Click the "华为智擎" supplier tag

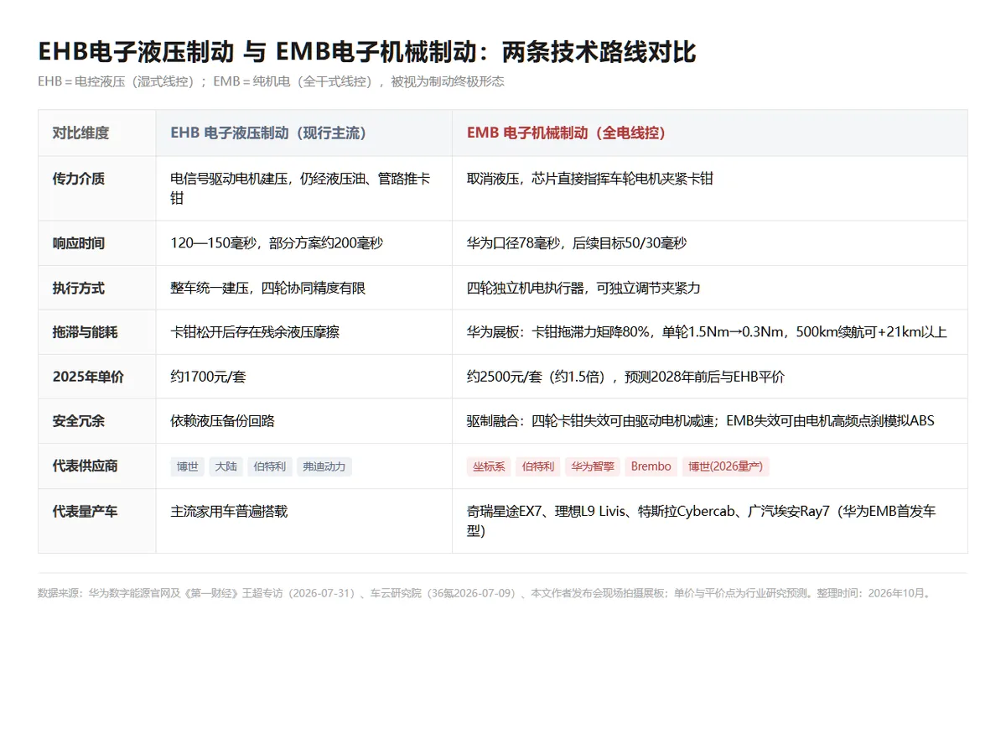pyautogui.click(x=593, y=466)
